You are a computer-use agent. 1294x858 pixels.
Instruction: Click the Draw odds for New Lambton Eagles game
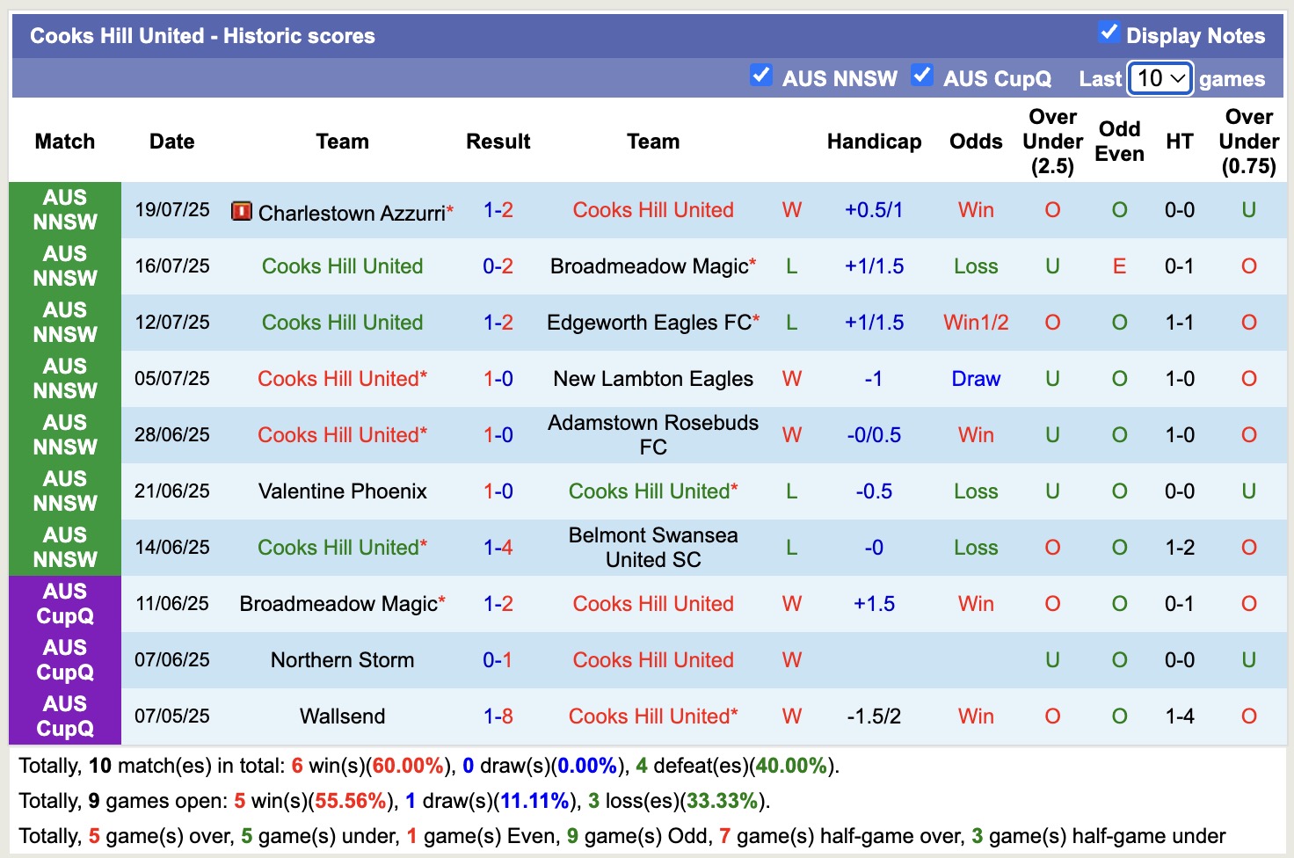[975, 378]
